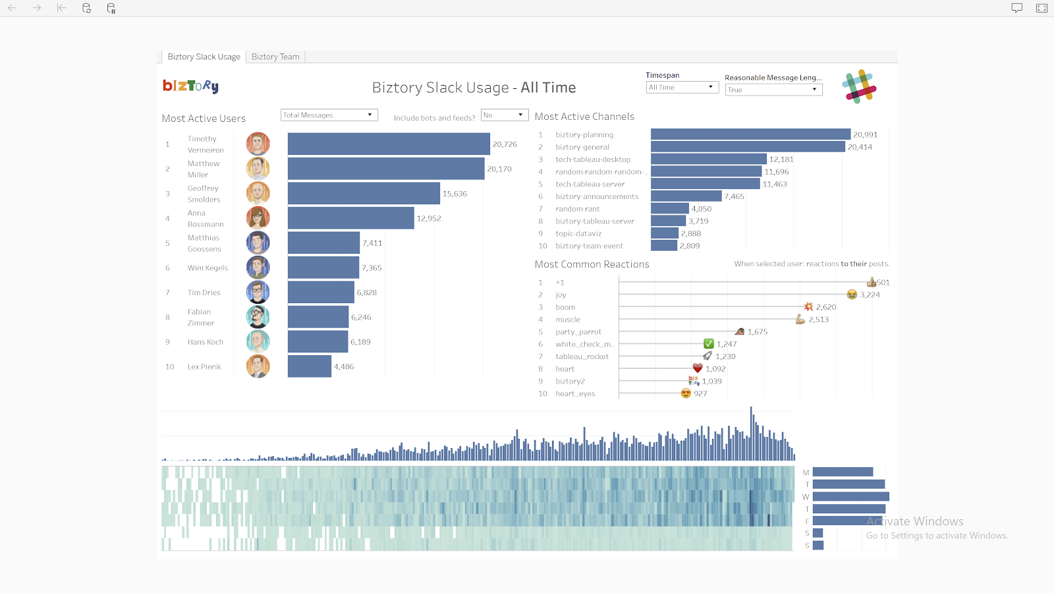1054x593 pixels.
Task: Click the party_parrot emoji marker
Action: pos(740,331)
